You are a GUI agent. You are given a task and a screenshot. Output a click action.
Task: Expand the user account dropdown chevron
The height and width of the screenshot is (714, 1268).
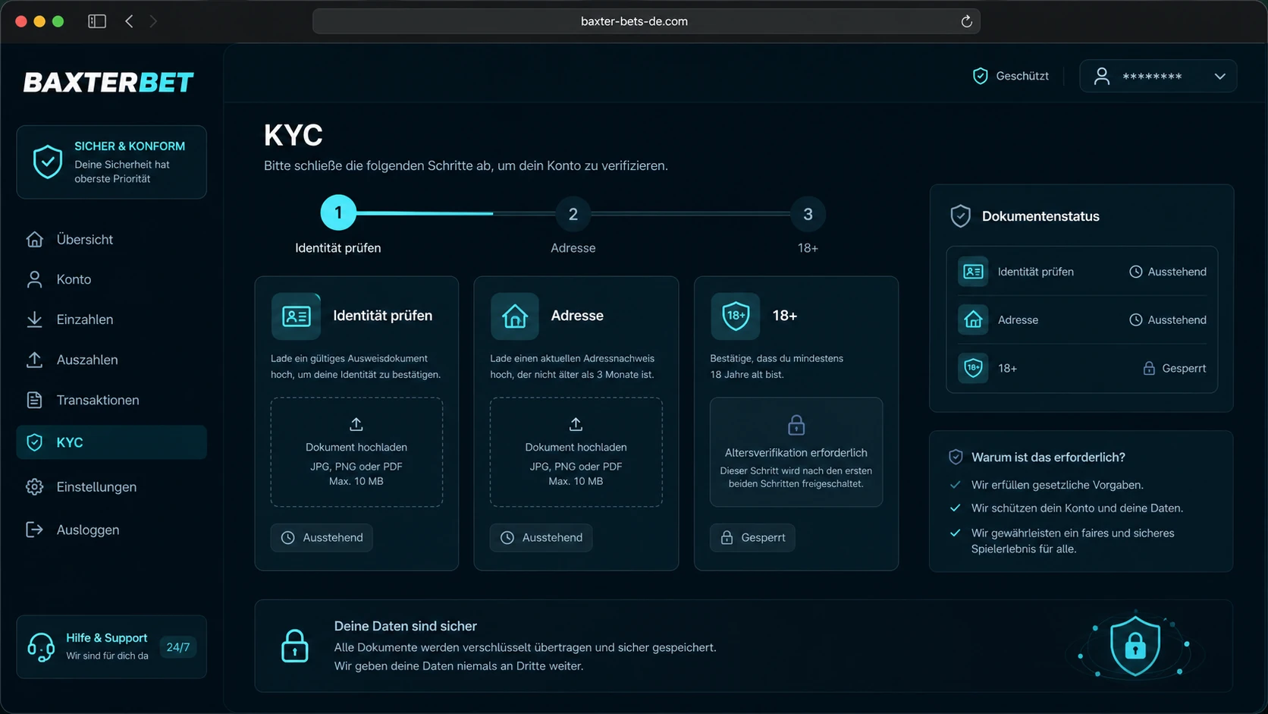(x=1219, y=77)
